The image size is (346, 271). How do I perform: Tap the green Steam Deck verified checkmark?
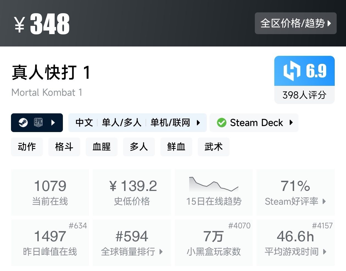point(222,122)
